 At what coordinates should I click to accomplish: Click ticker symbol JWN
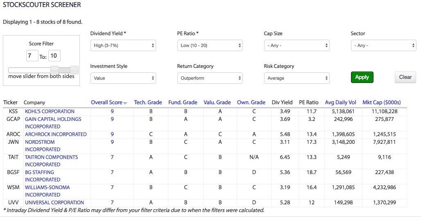(13, 142)
